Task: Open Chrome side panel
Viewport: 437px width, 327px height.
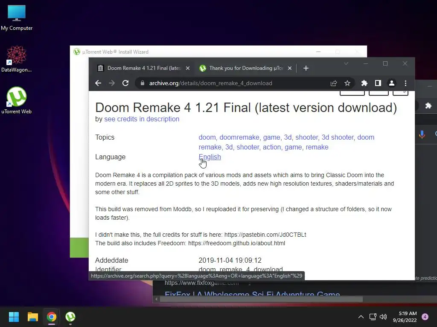Action: point(378,83)
